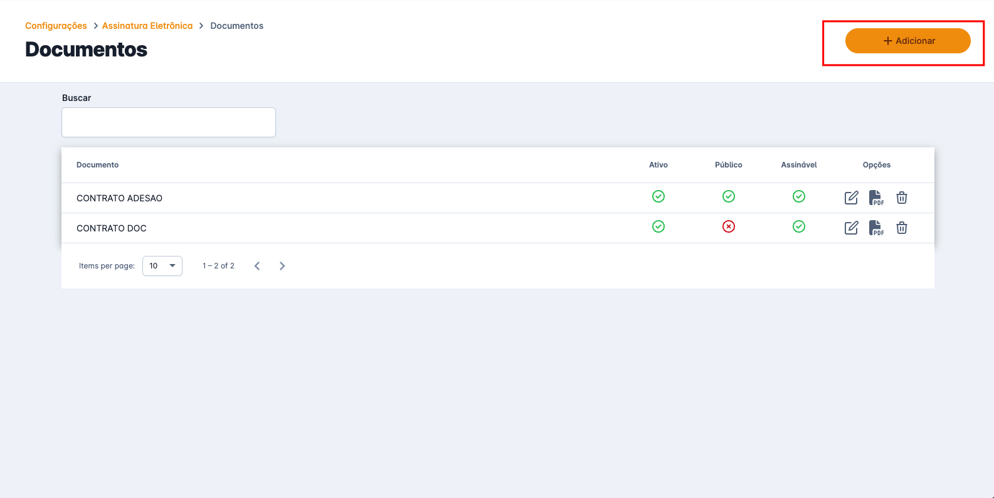This screenshot has width=994, height=498.
Task: Open PDF of CONTRATO DOC
Action: coord(876,228)
